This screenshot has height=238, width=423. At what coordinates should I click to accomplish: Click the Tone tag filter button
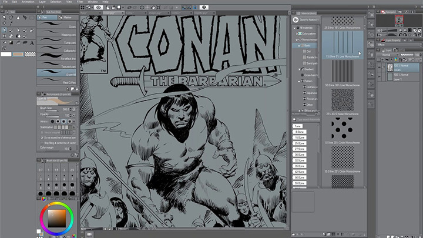tap(298, 126)
